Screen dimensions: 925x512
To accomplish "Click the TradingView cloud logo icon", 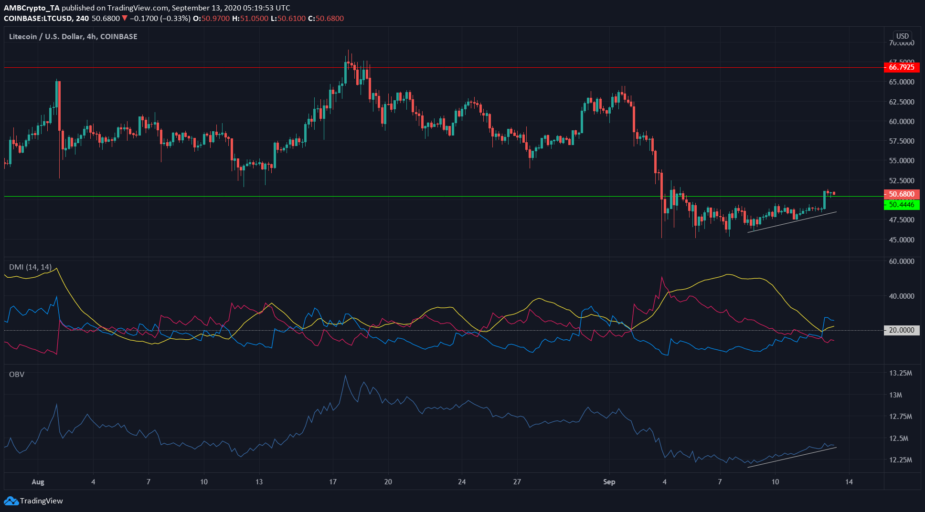I will tap(11, 501).
